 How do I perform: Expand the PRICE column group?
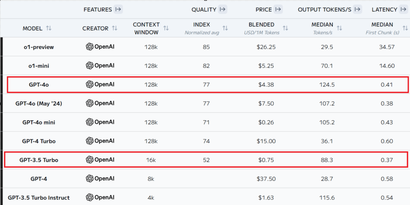[x=278, y=10]
